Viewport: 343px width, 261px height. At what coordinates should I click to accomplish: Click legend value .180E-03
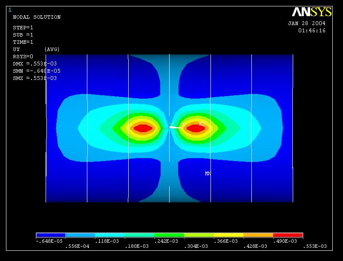137,247
